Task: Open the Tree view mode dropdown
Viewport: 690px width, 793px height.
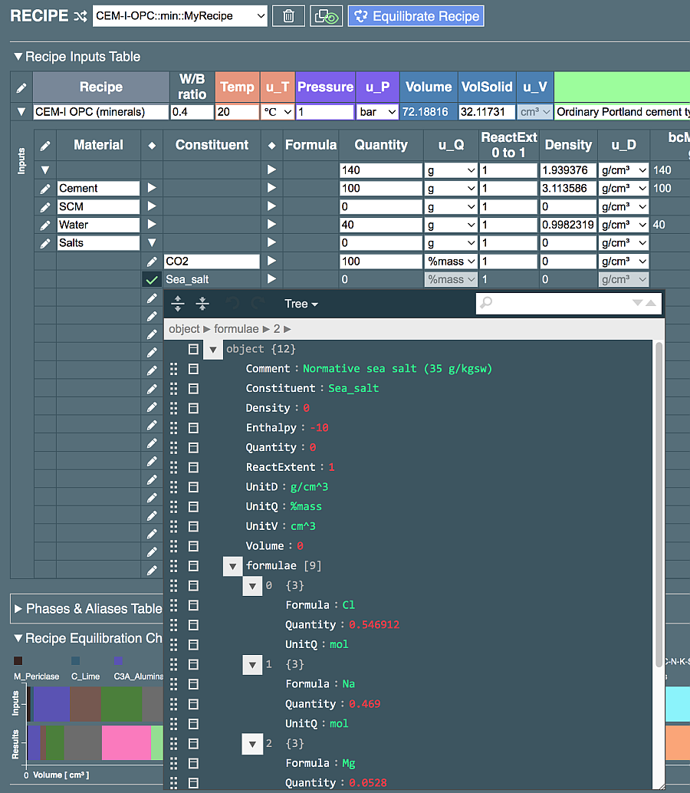Action: tap(301, 304)
